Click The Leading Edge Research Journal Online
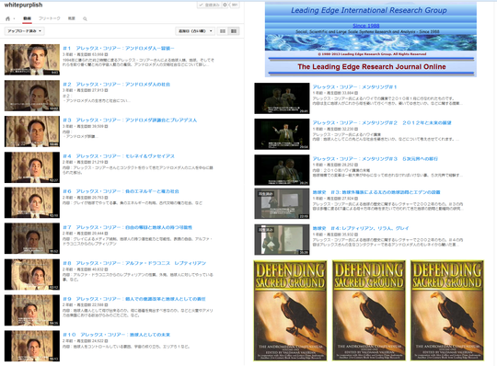 372,67
